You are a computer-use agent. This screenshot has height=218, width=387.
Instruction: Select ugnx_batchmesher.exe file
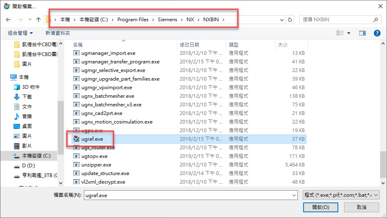(x=108, y=96)
